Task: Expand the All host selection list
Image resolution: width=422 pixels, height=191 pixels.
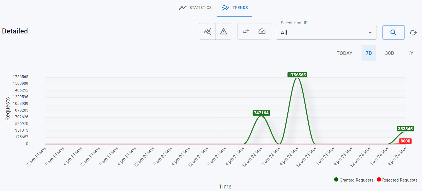Action: coord(326,33)
